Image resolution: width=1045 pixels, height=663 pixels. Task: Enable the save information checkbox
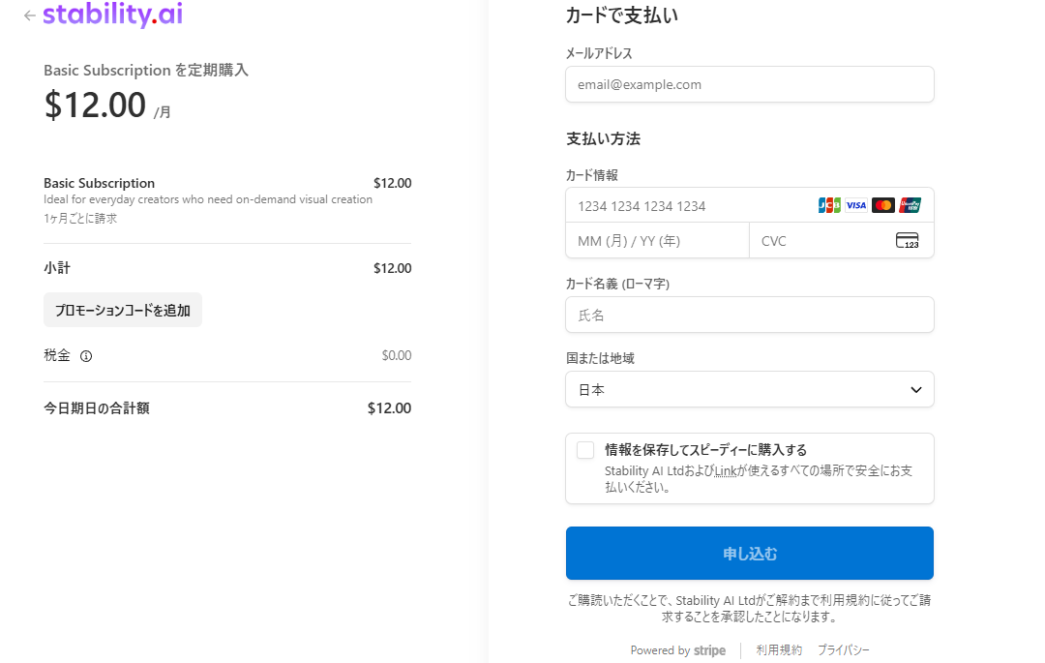pos(585,450)
